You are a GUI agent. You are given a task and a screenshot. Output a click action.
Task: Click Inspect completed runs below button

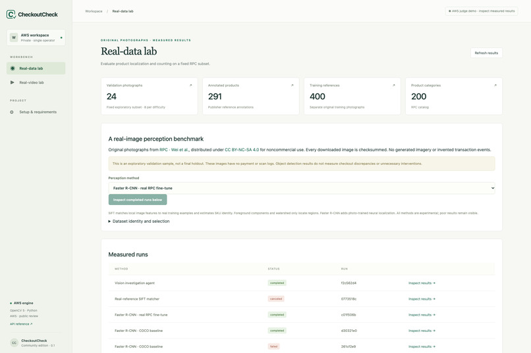(x=138, y=200)
